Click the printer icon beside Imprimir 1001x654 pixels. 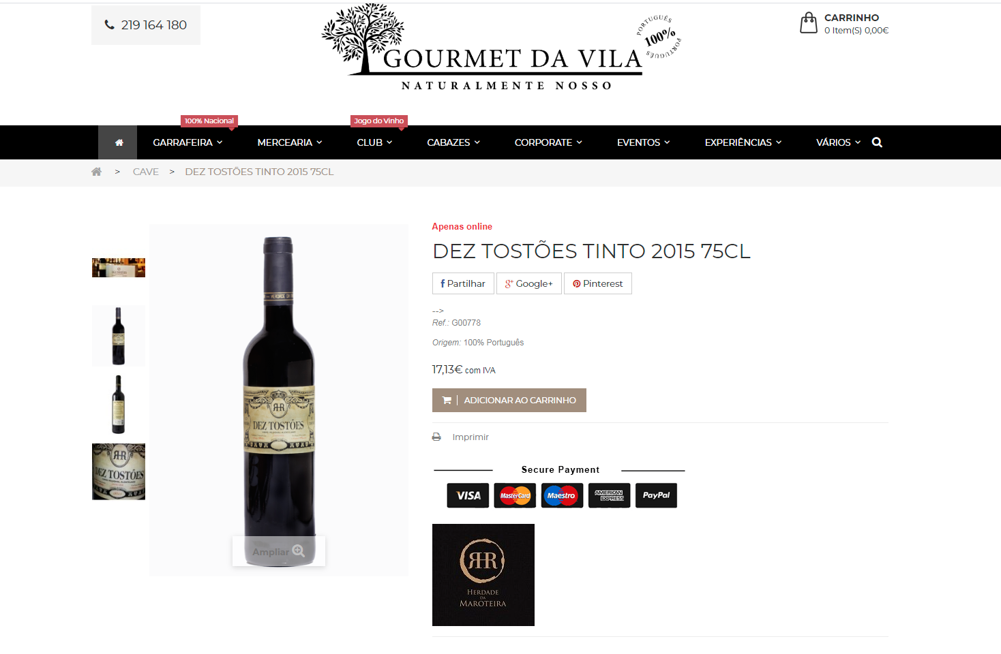tap(436, 437)
